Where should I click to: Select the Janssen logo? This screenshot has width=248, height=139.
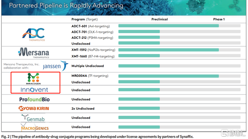tap(56, 66)
